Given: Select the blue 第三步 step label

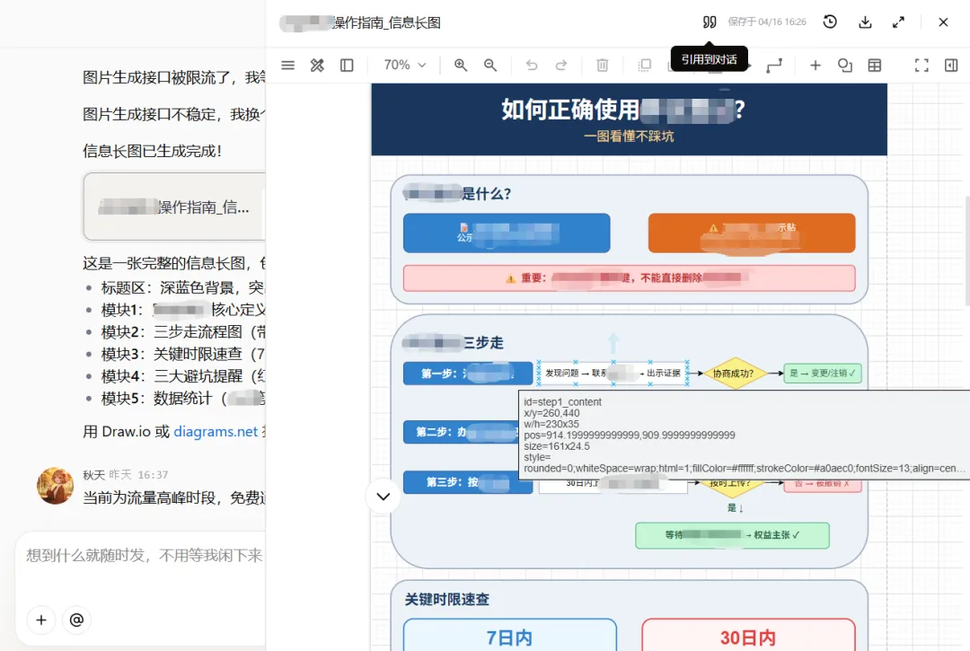Looking at the screenshot, I should [468, 482].
